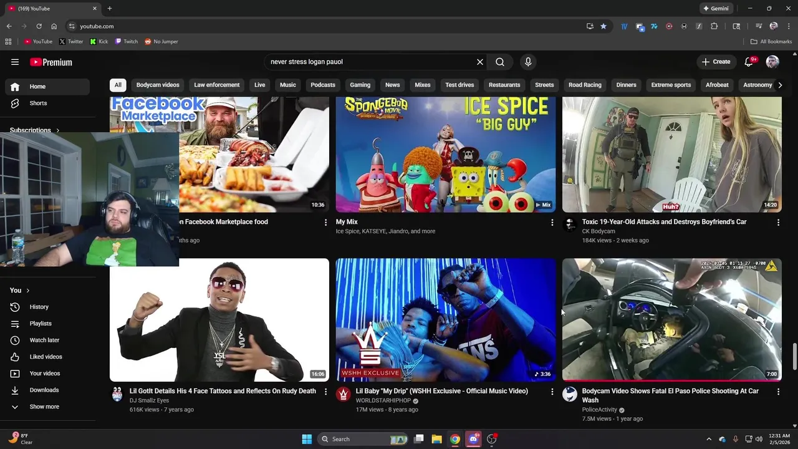Open PoliceActivity channel link
798x449 pixels.
pyautogui.click(x=600, y=410)
